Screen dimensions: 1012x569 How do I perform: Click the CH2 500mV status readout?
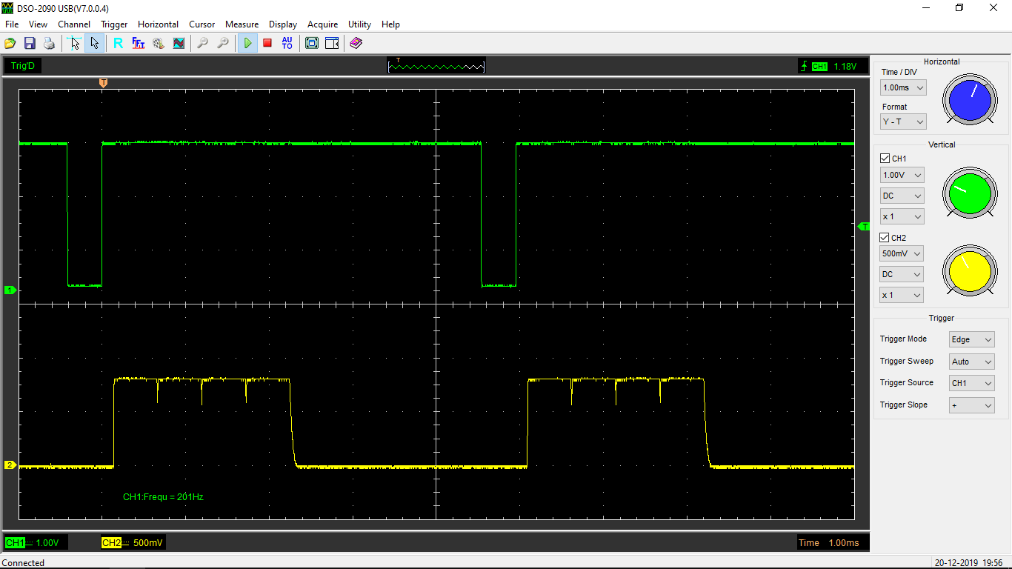point(133,542)
